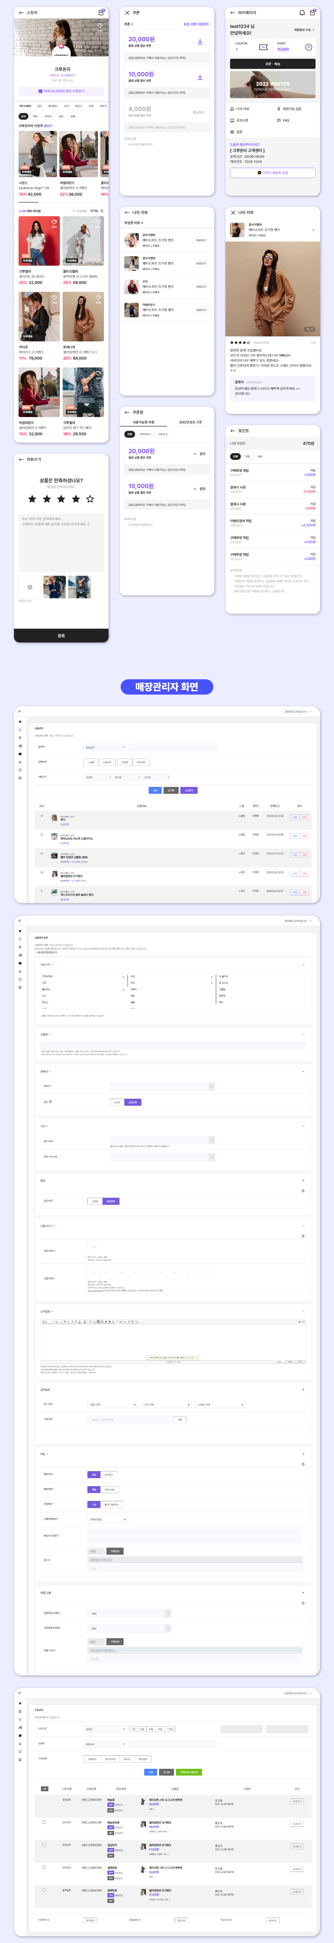
Task: Click the notification bell in My Page
Action: (302, 13)
